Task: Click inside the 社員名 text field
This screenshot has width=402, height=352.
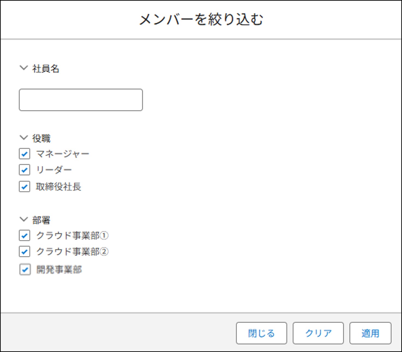Action: tap(80, 100)
